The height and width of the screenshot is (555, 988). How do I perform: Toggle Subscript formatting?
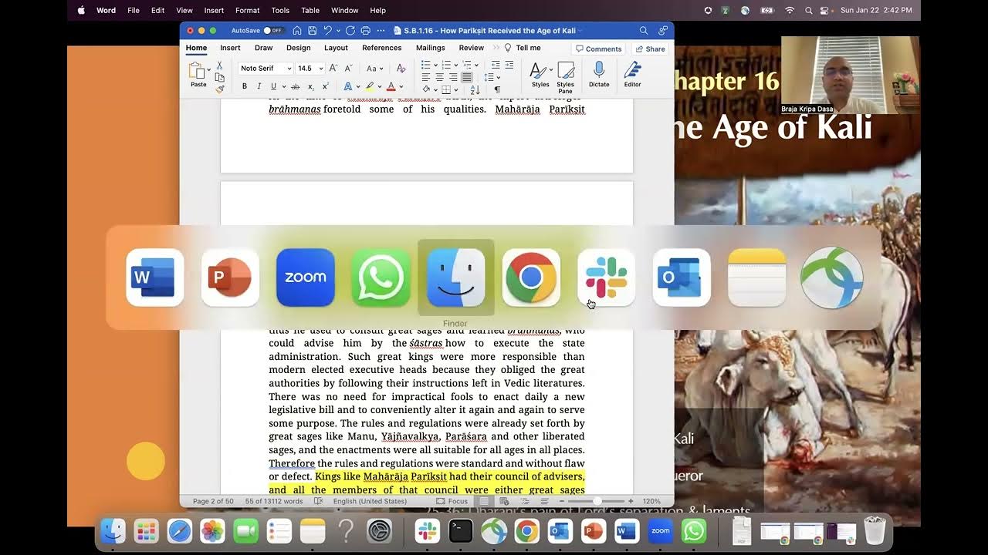(310, 86)
